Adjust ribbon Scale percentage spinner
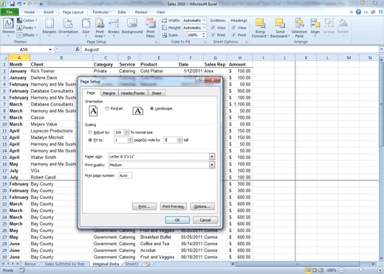384x274 pixels. pyautogui.click(x=204, y=35)
